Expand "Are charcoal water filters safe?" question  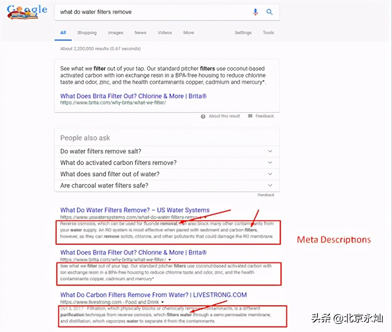click(270, 186)
